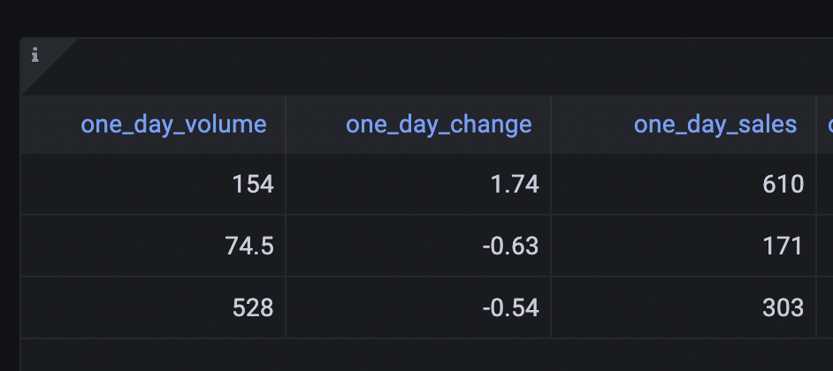833x371 pixels.
Task: Select the 74.5 volume cell
Action: (153, 246)
